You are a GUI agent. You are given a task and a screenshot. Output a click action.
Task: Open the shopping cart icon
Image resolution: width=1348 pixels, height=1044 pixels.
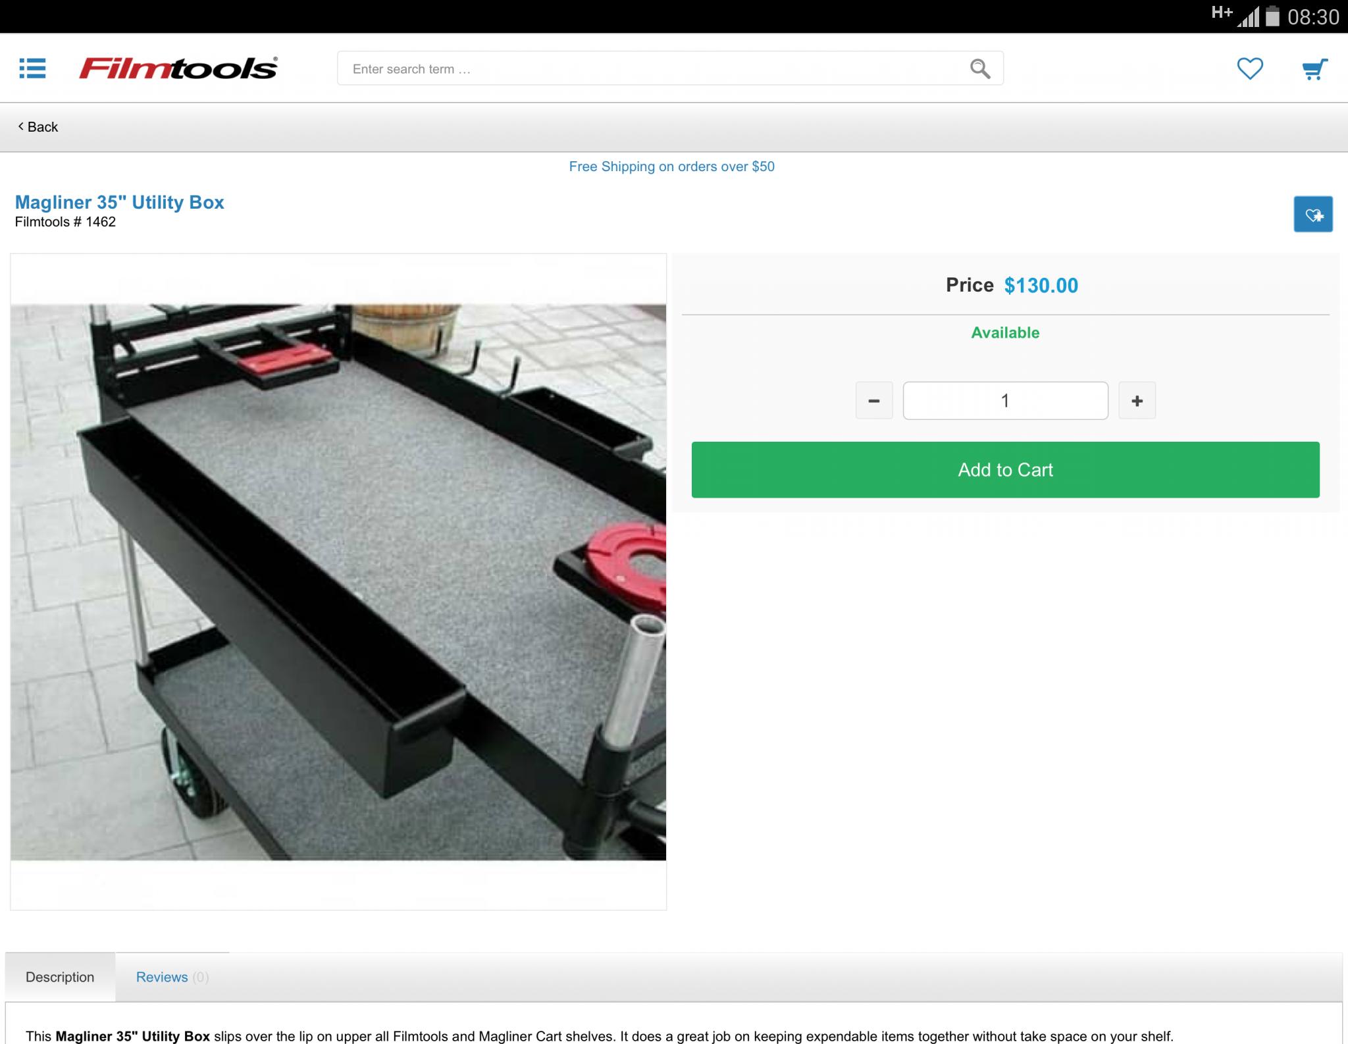1314,69
